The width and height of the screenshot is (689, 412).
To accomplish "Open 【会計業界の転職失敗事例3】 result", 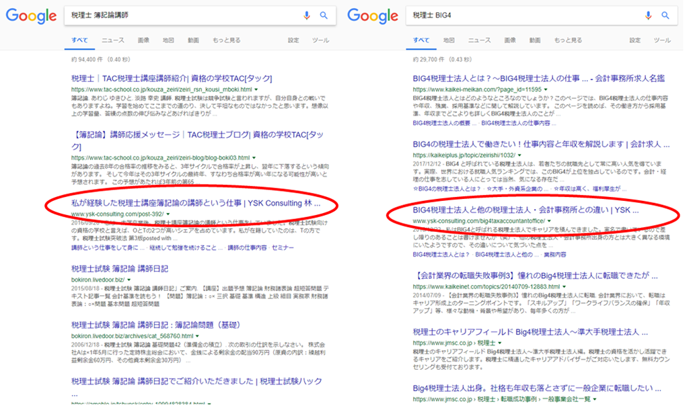I will (x=535, y=276).
